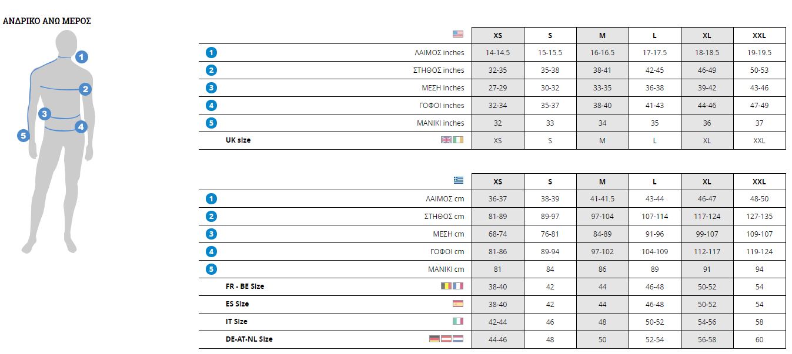Click the chest marker 2 on the body figure

click(x=86, y=89)
